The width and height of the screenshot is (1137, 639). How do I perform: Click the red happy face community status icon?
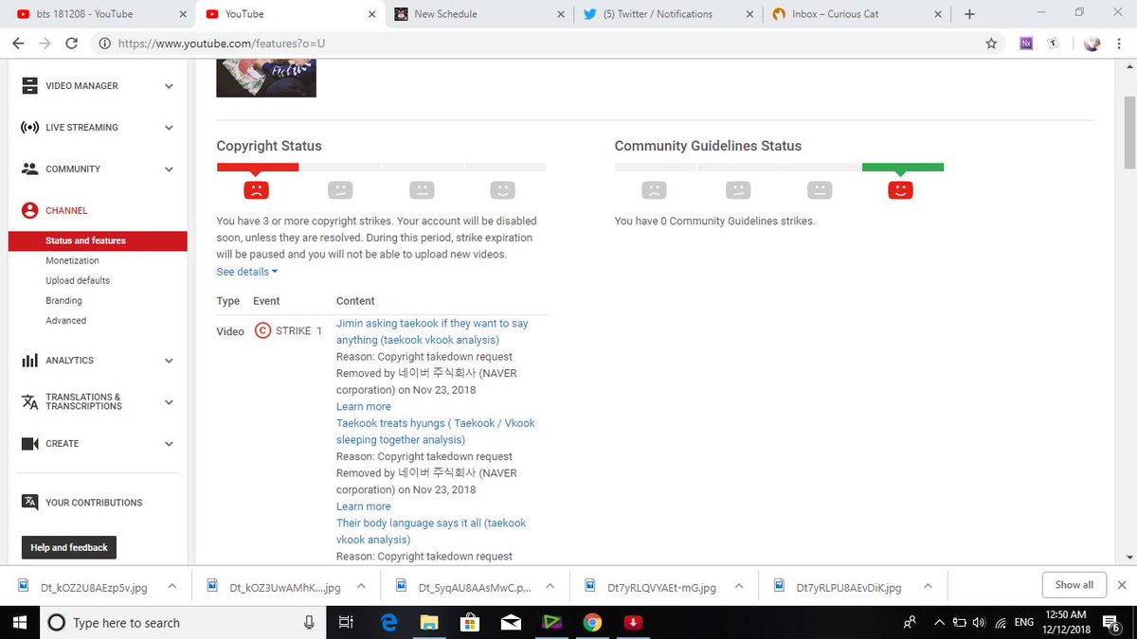(x=900, y=189)
